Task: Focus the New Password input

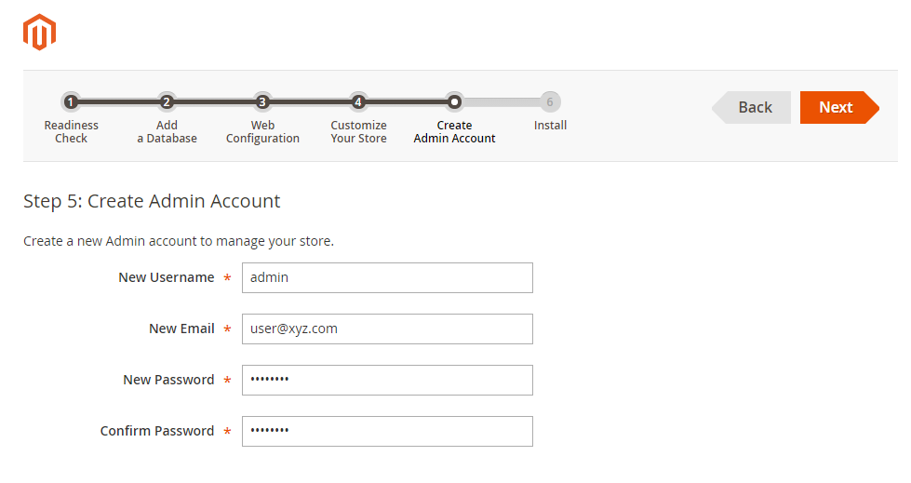Action: (x=387, y=380)
